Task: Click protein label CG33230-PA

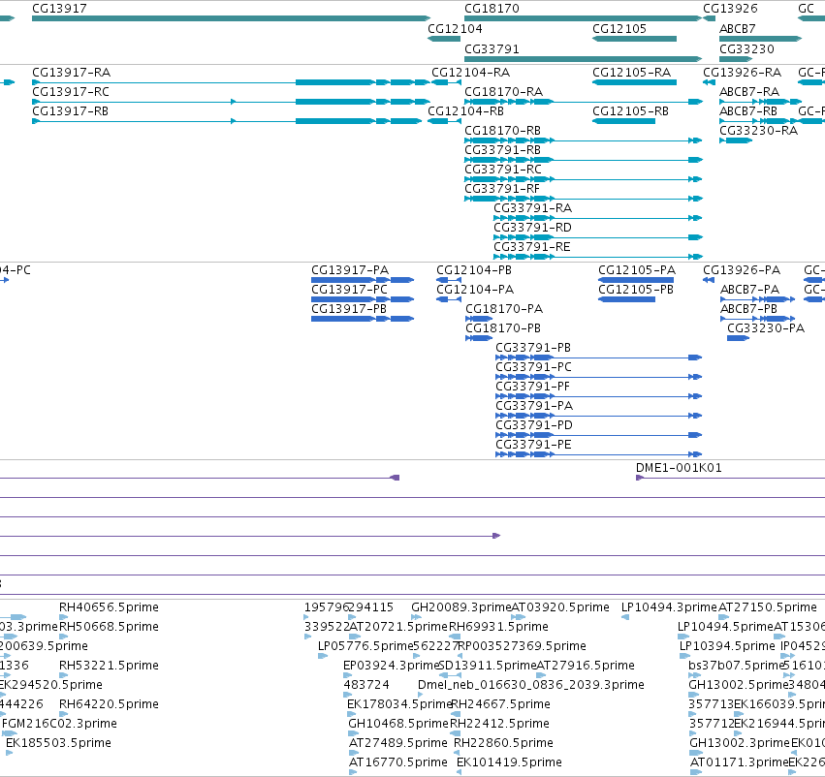Action: pos(766,328)
